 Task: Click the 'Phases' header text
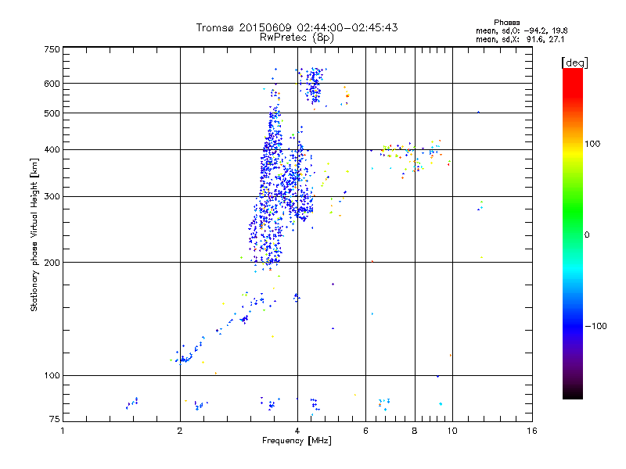tap(506, 23)
